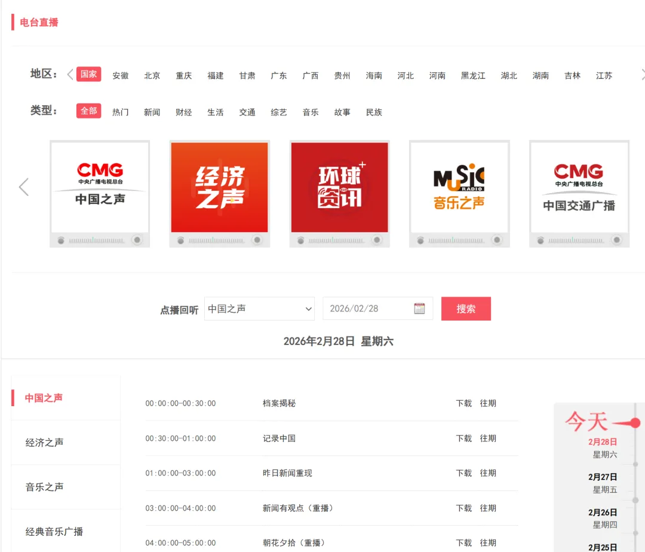Screen dimensions: 645x552
Task: Click the 2026/02/28 date field
Action: coord(377,309)
